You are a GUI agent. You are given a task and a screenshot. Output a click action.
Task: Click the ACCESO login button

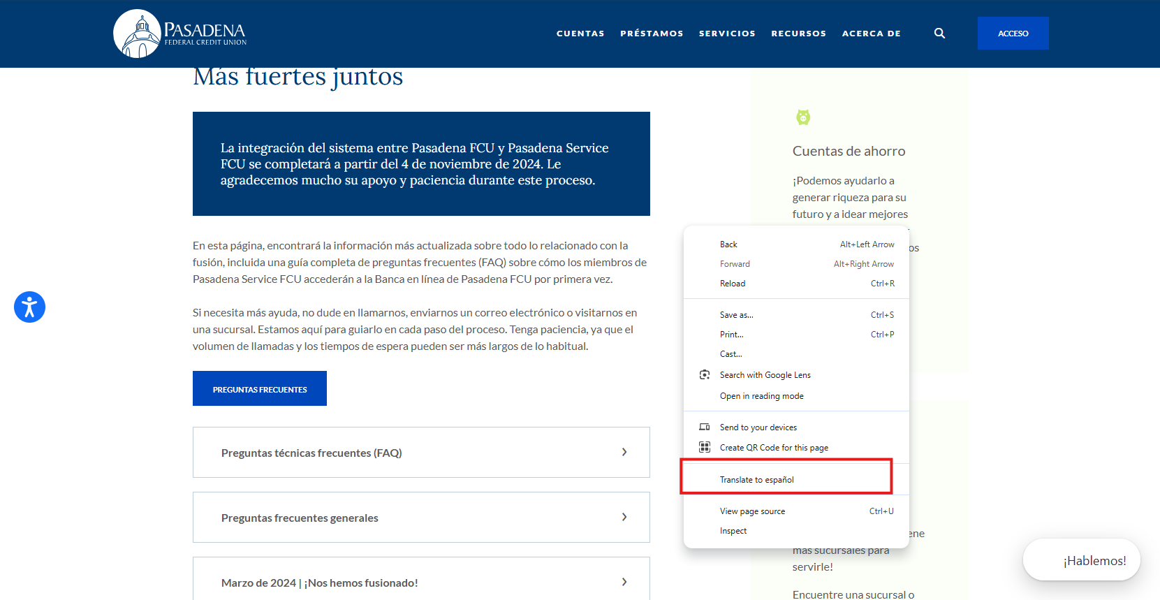click(x=1013, y=34)
